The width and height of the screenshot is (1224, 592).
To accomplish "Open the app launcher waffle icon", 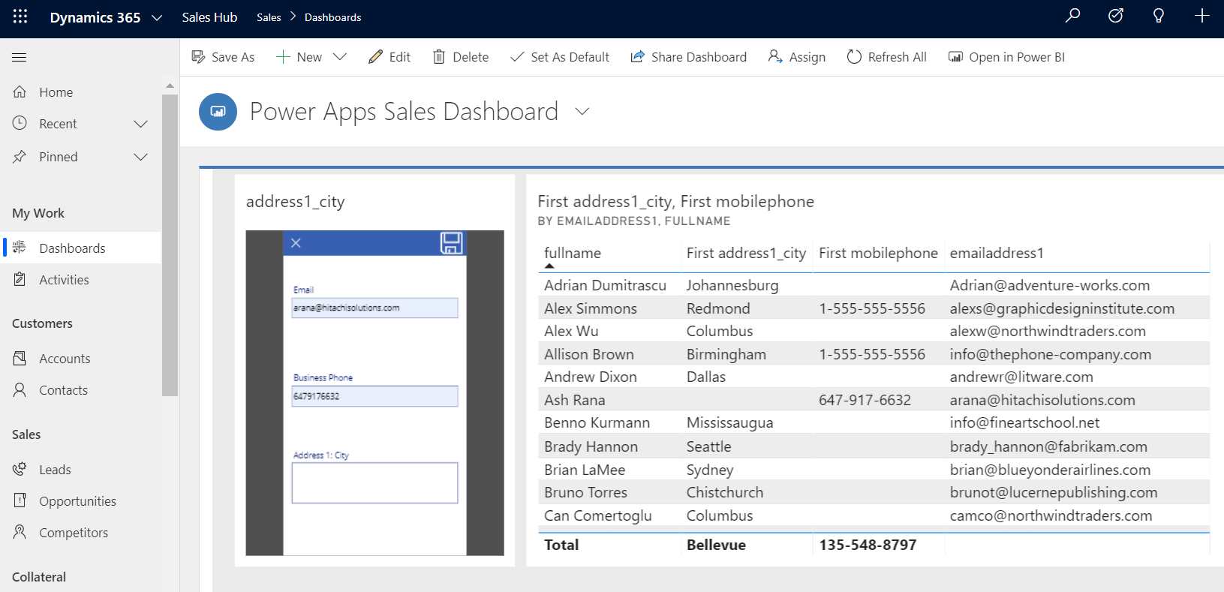I will coord(20,17).
